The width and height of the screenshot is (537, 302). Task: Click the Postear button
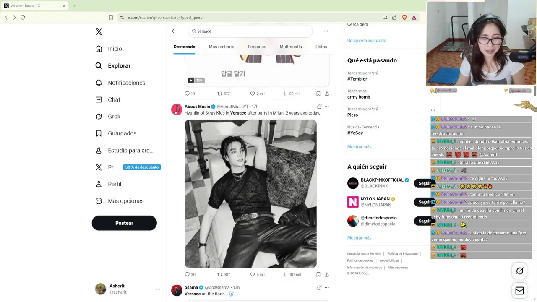[x=124, y=223]
